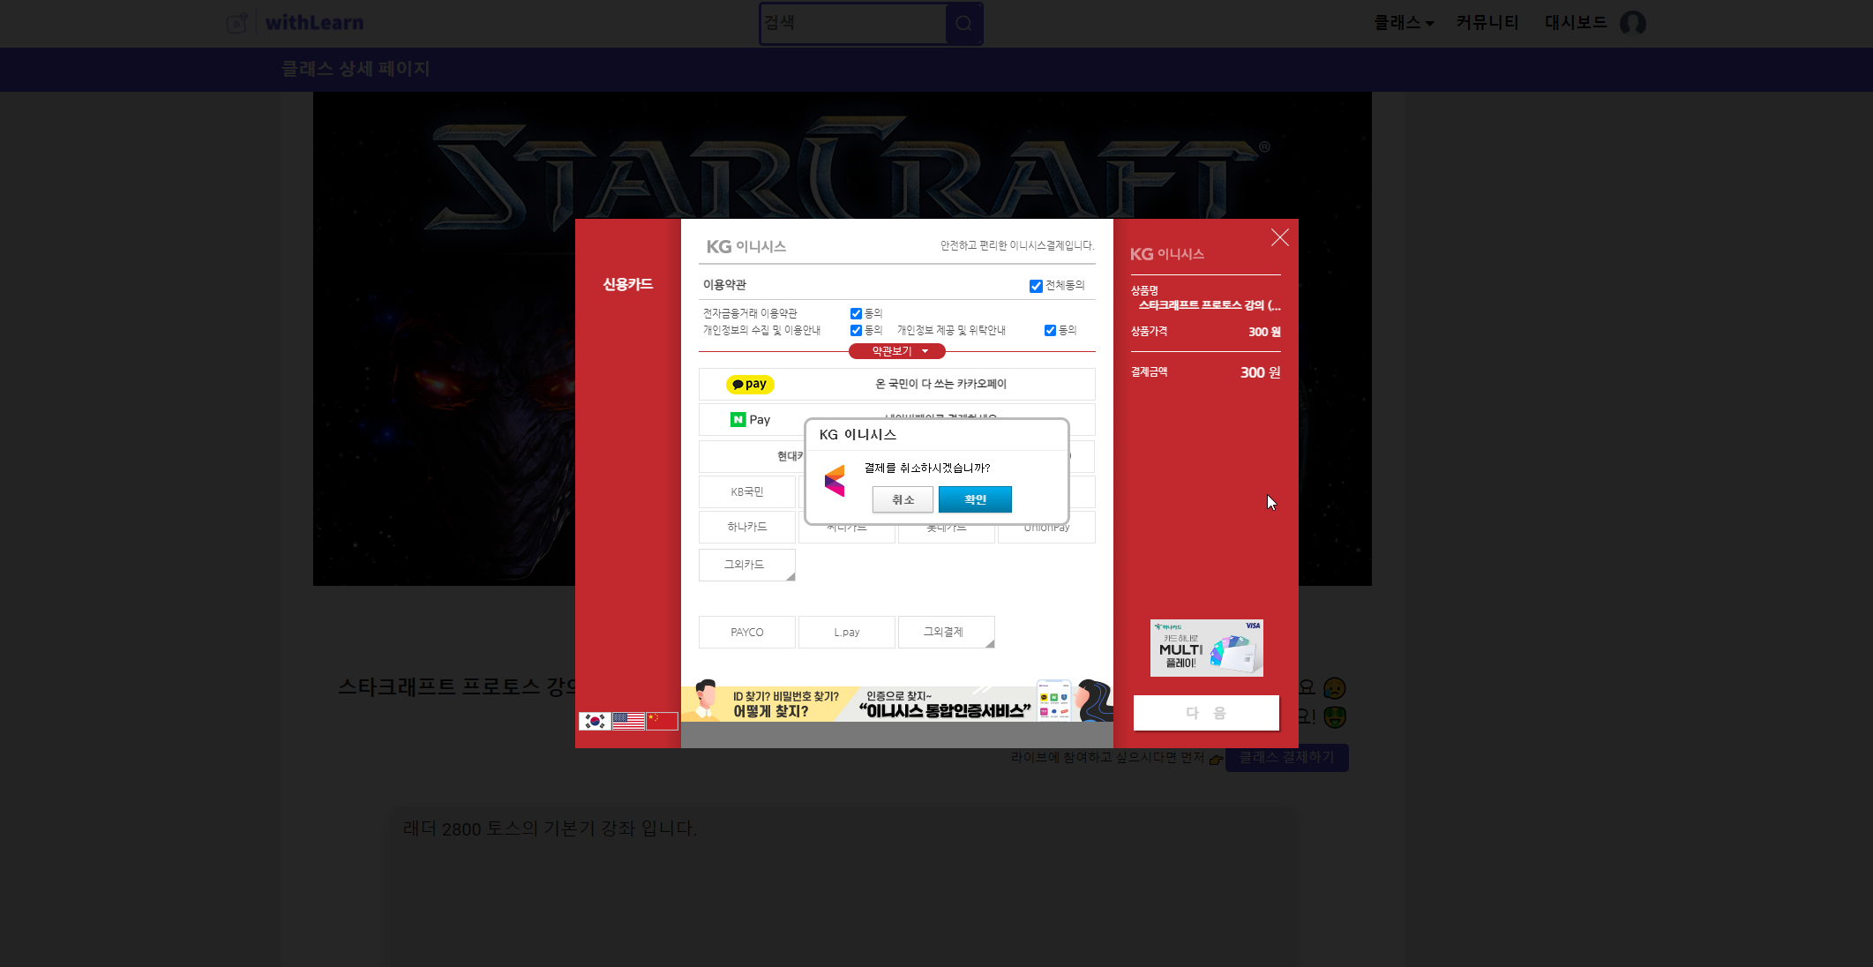Select the US flag language icon
The image size is (1873, 967).
[x=628, y=721]
